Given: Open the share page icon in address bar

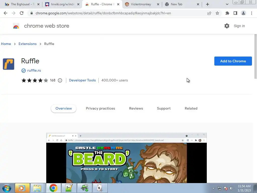Looking at the screenshot, I should point(209,13).
